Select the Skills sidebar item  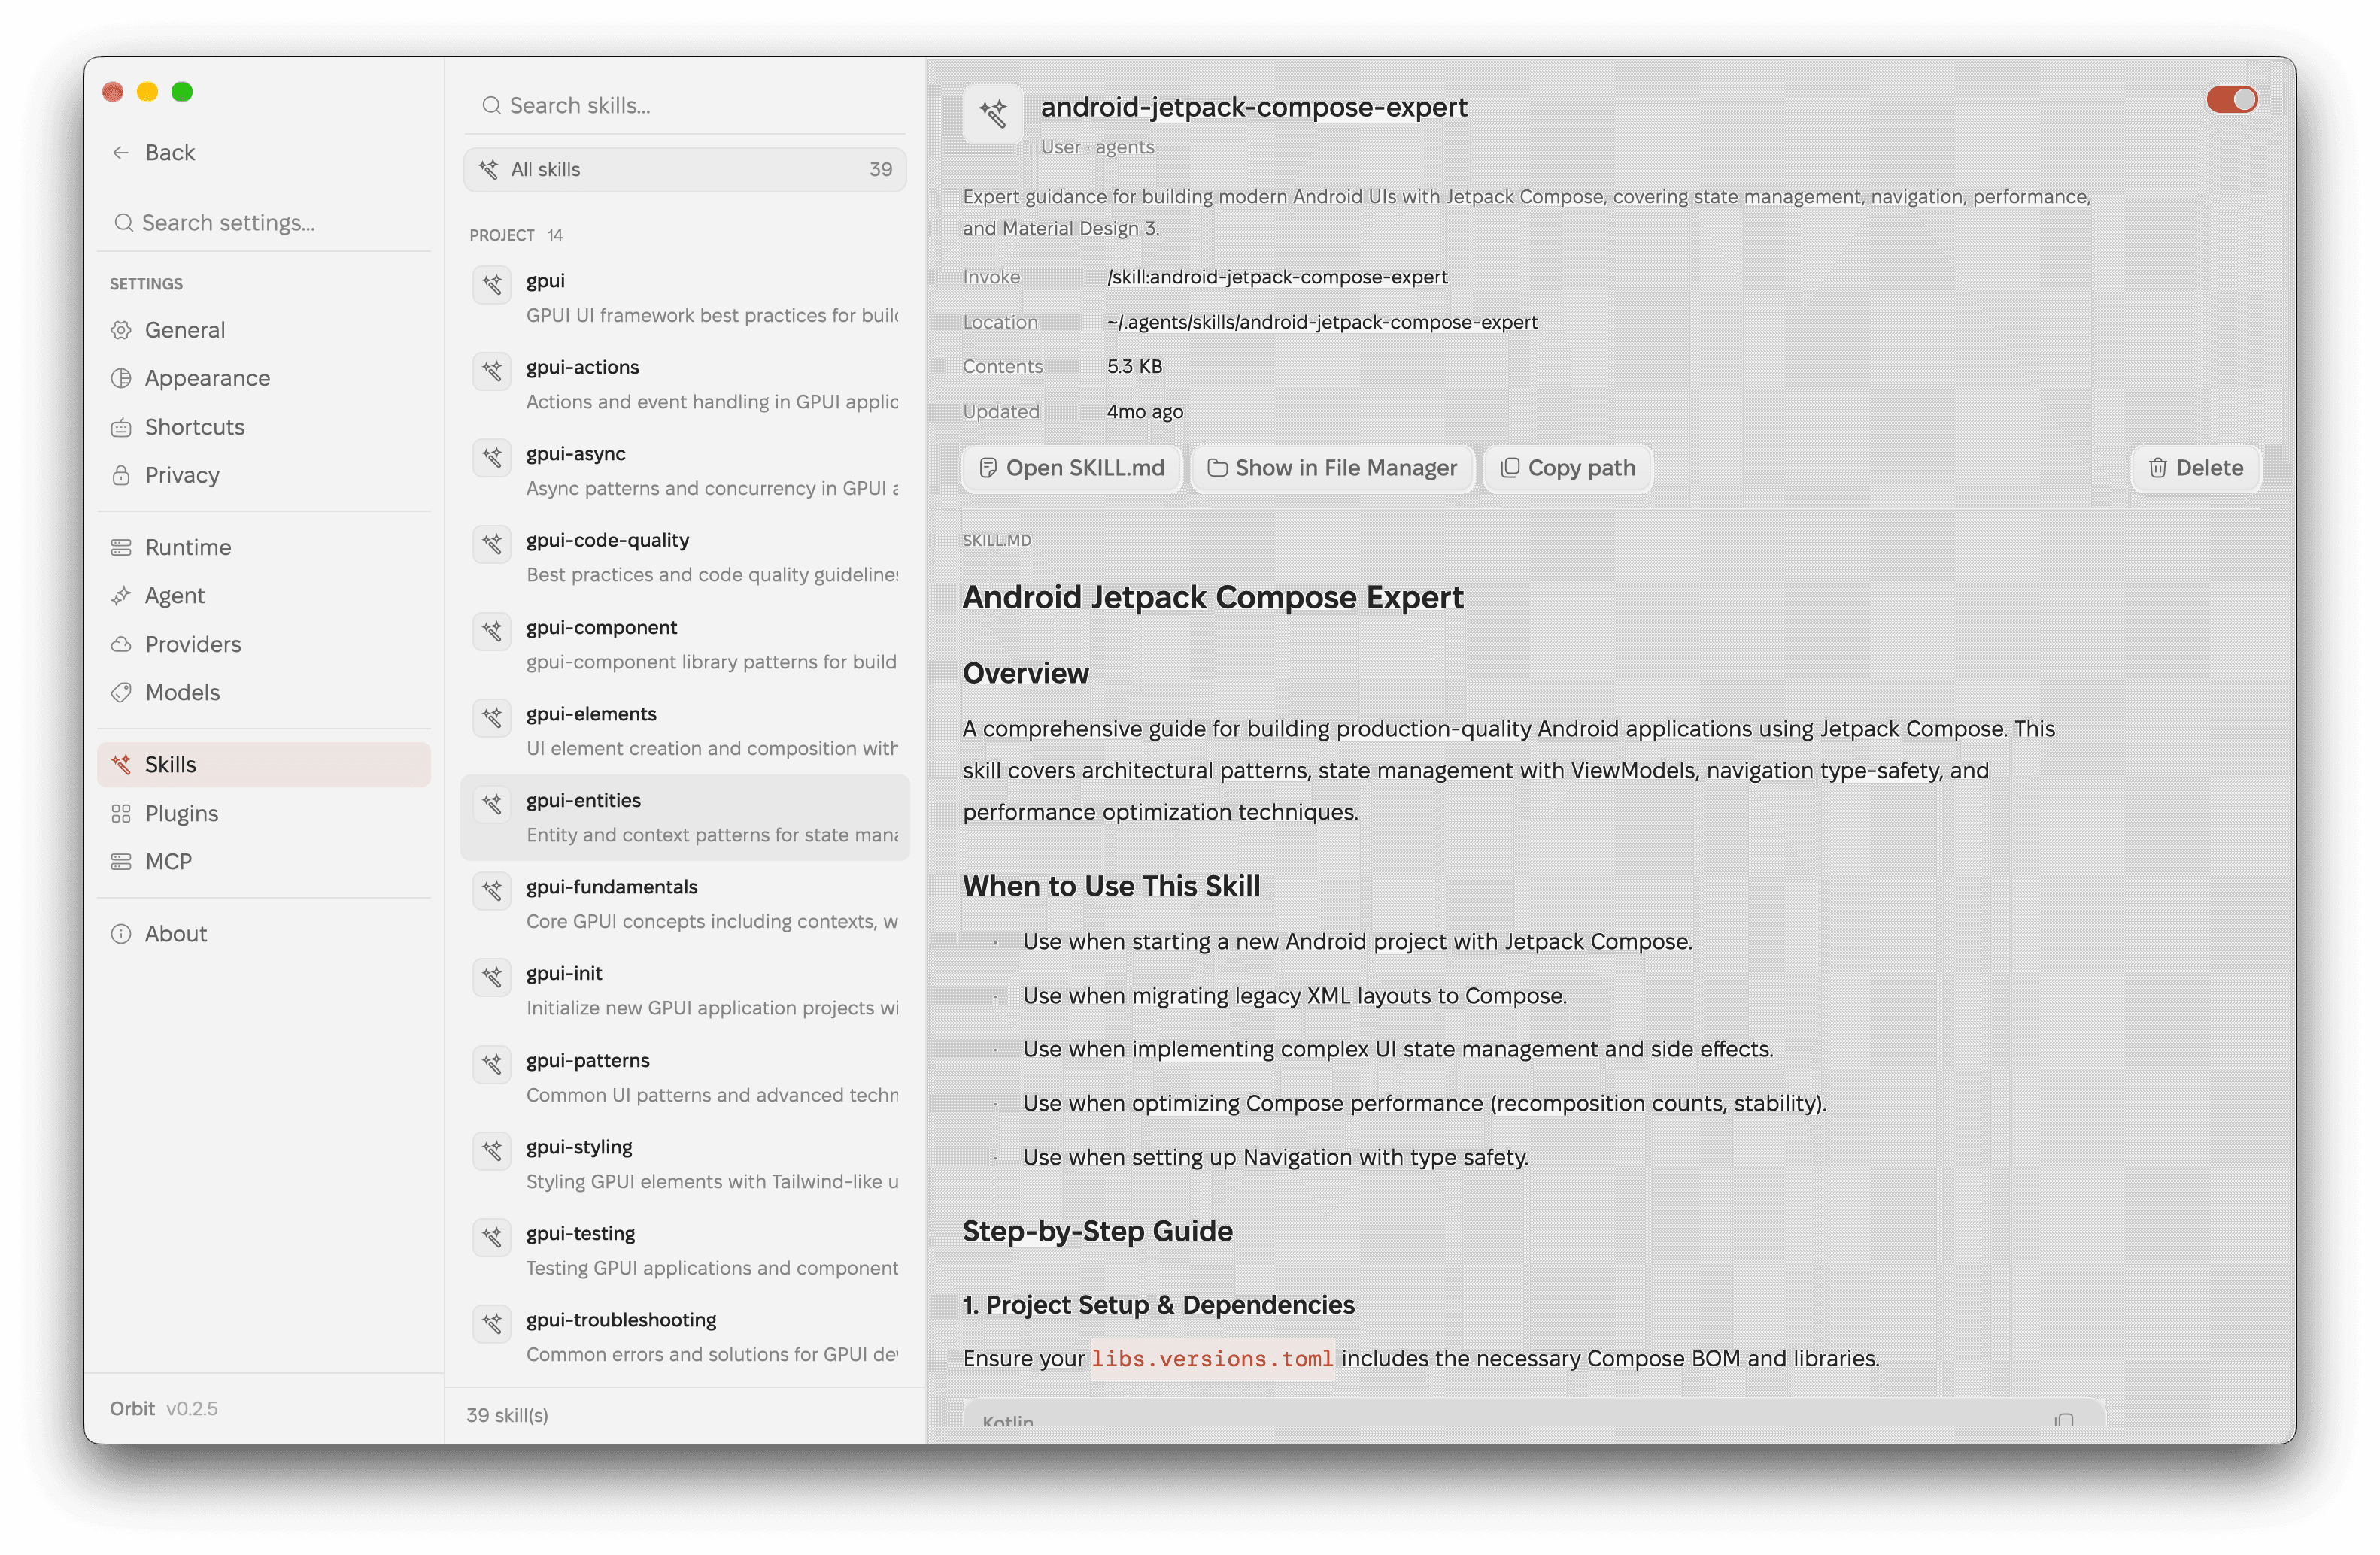click(x=264, y=765)
